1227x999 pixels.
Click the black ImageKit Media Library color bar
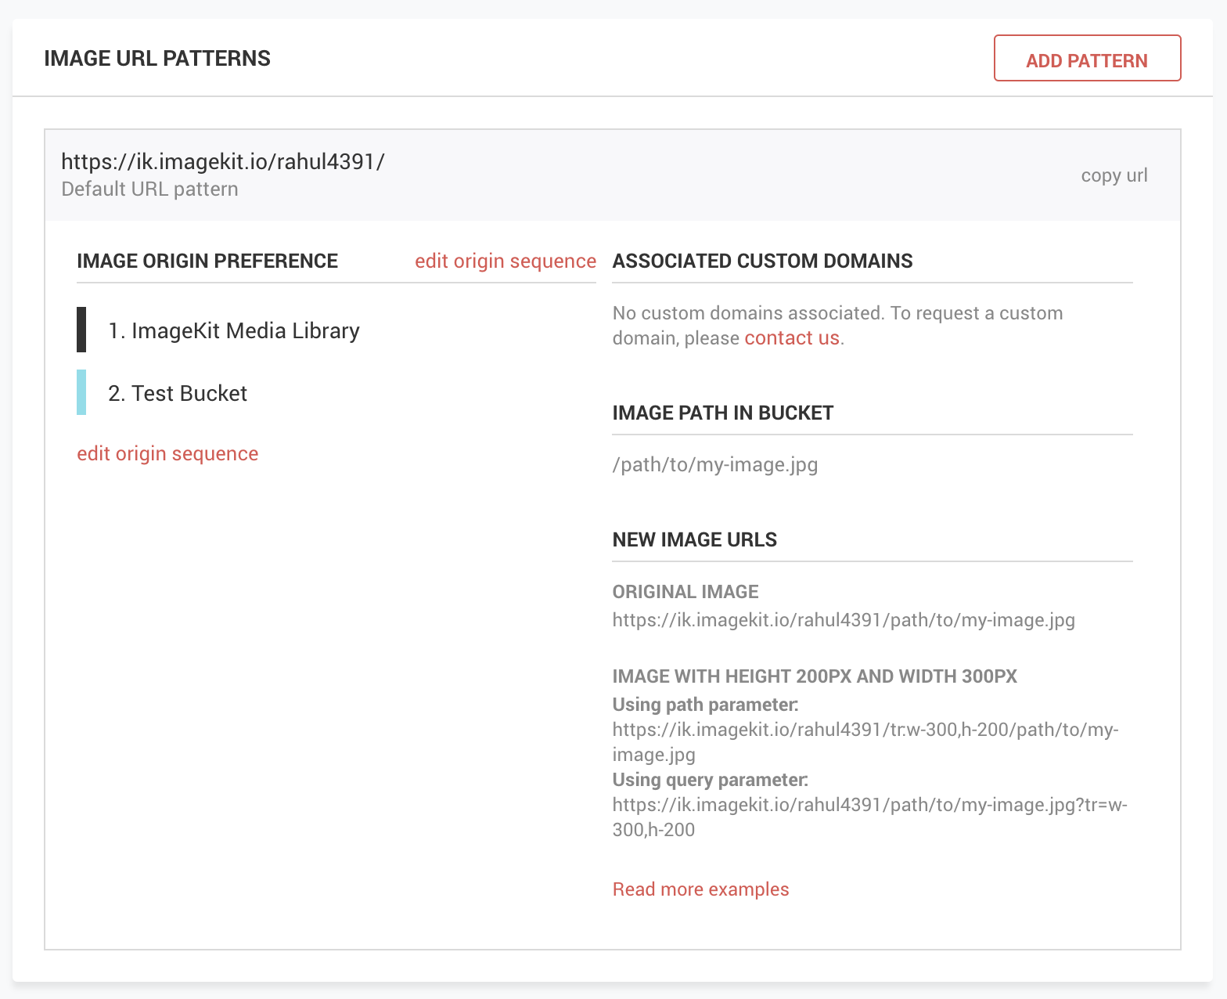tap(81, 330)
